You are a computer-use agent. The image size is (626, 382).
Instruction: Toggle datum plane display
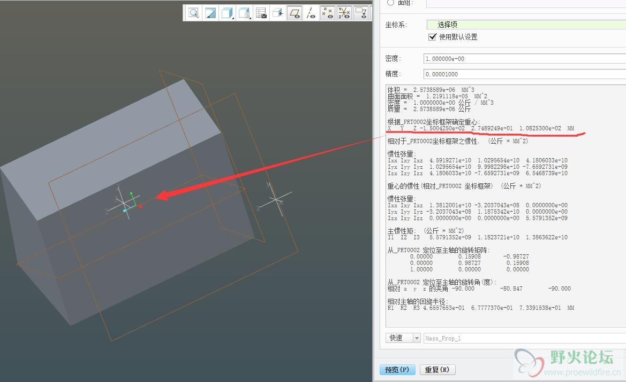click(295, 13)
